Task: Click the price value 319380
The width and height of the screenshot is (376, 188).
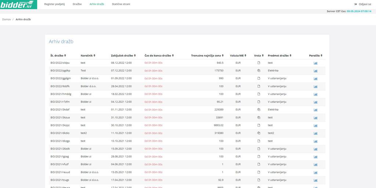Action: pos(219,133)
